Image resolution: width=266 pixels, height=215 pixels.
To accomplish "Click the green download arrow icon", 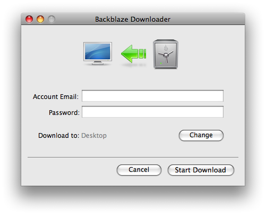I will point(134,54).
